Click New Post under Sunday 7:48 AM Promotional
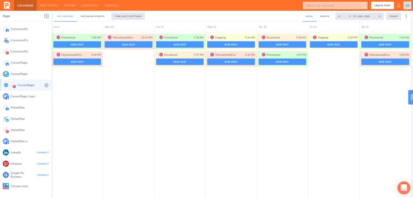Image resolution: width=413 pixels, height=198 pixels. tap(77, 45)
